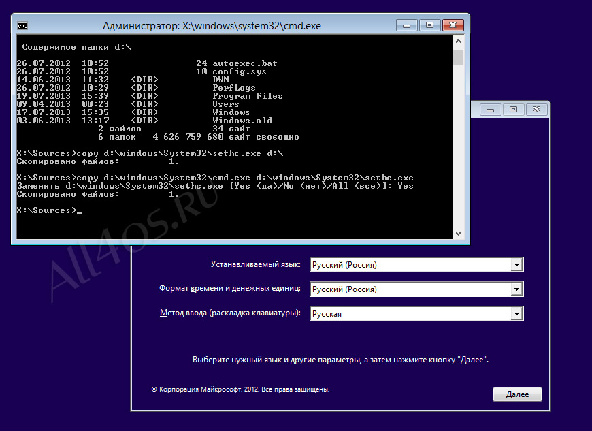This screenshot has width=592, height=431.
Task: Click the command prompt X:\Sources> cursor line
Action: pyautogui.click(x=50, y=210)
